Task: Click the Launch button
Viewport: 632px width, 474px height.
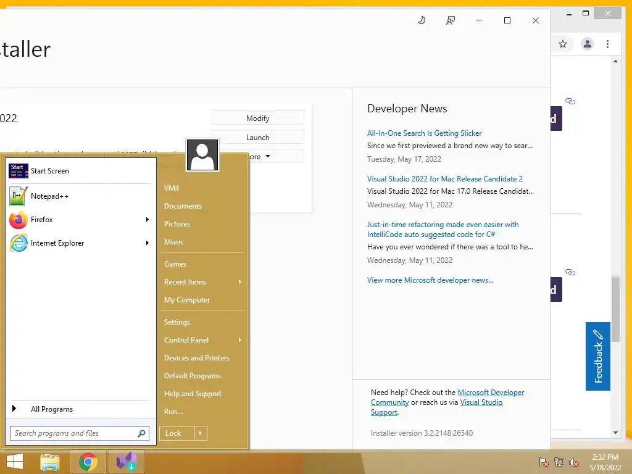Action: coord(258,138)
